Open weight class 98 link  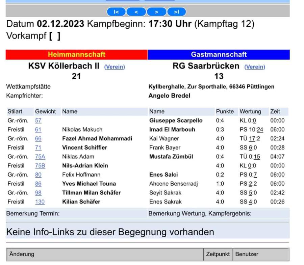pyautogui.click(x=38, y=193)
